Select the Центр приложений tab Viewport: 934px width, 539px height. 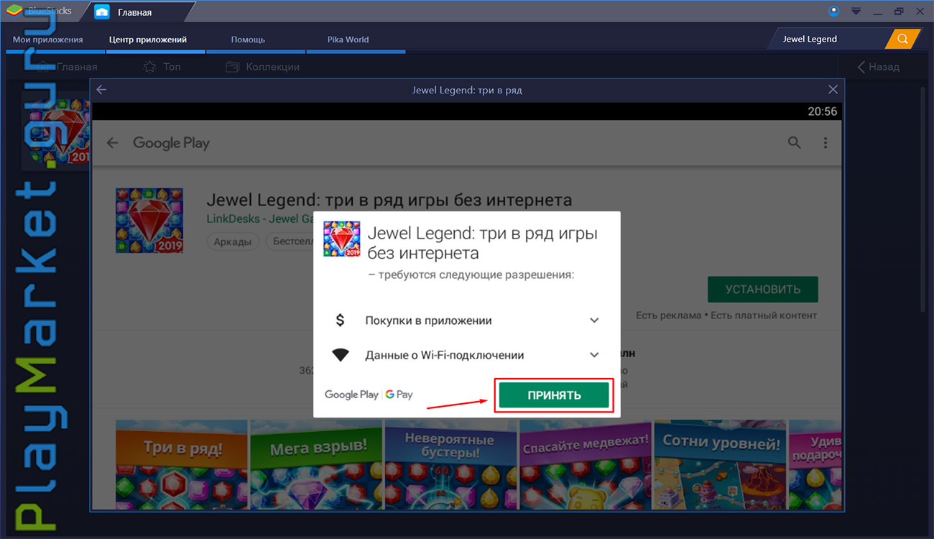coord(148,40)
